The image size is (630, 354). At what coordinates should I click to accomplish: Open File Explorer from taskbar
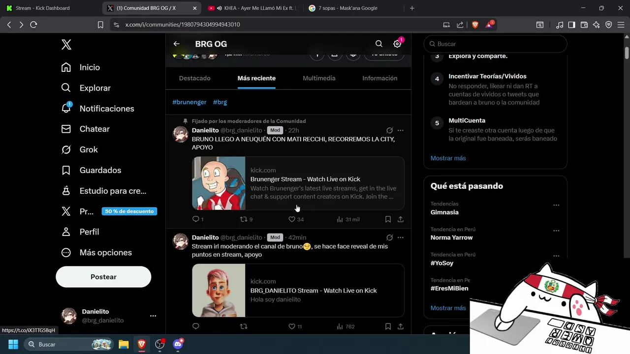124,344
